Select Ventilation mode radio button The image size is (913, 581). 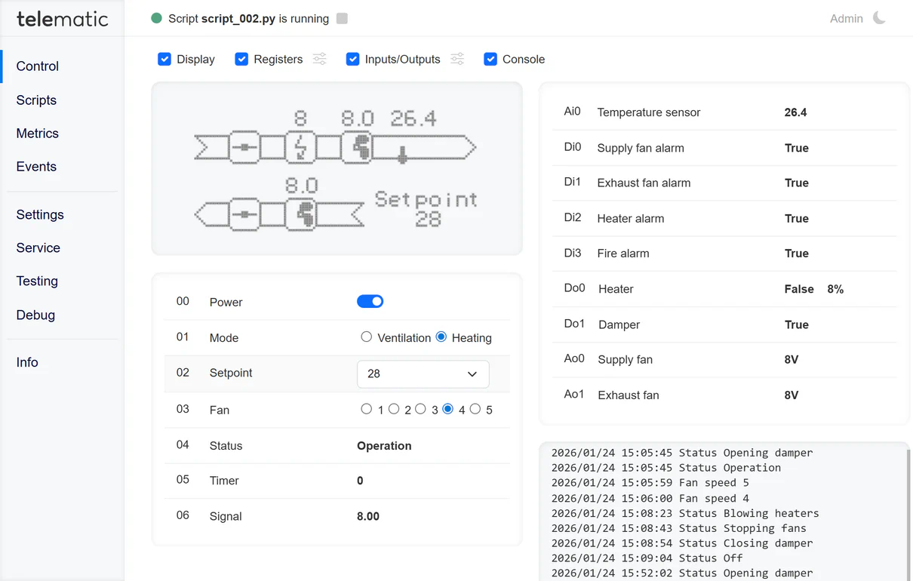[367, 337]
